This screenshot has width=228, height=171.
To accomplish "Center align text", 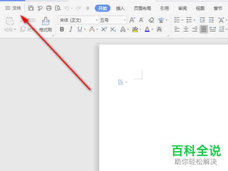I will 186,29.
